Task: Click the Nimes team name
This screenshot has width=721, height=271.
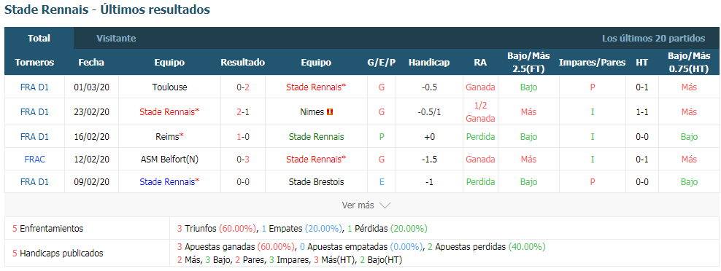Action: point(312,111)
